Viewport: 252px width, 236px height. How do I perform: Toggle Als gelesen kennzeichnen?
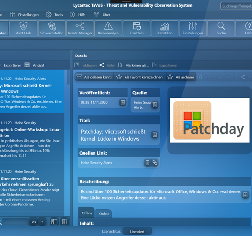coord(94,77)
